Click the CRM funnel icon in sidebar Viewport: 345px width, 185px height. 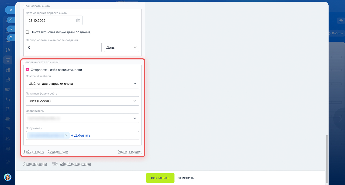8,60
